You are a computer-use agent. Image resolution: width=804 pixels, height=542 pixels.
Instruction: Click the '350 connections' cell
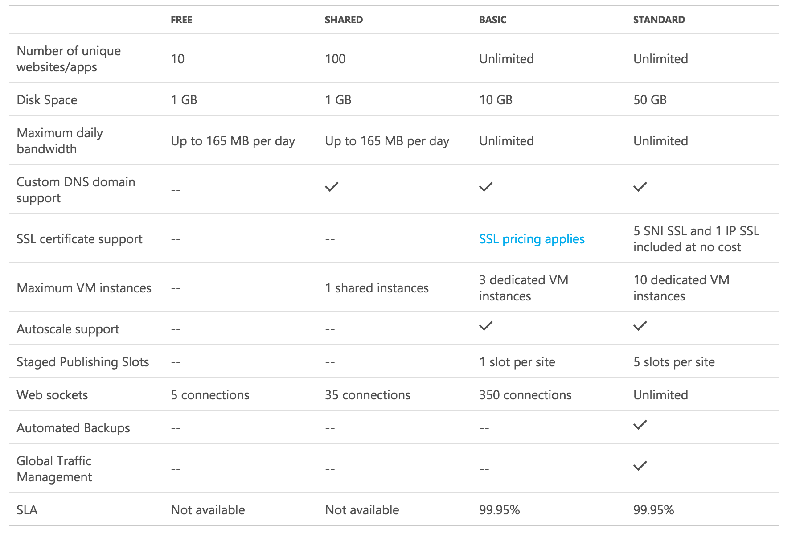pos(525,395)
